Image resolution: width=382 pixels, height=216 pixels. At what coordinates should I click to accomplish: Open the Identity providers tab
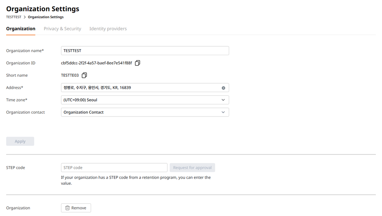click(x=108, y=29)
